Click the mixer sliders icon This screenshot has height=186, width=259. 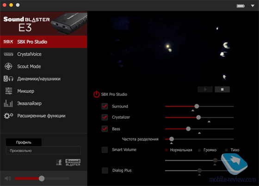pyautogui.click(x=9, y=91)
